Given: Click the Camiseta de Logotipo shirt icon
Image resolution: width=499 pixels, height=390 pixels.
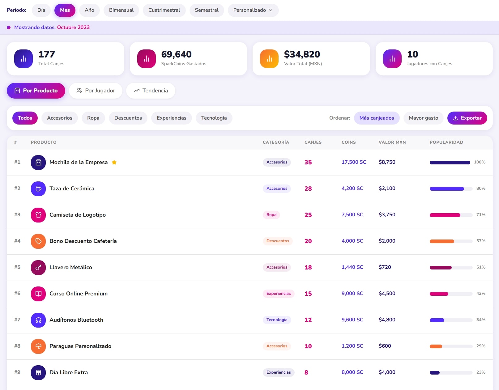Looking at the screenshot, I should click(38, 215).
